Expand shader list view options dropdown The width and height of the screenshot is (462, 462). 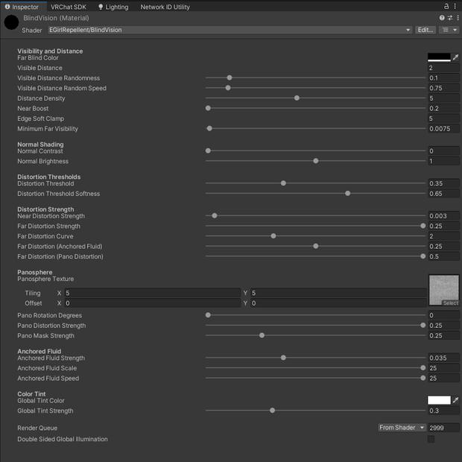pyautogui.click(x=449, y=30)
